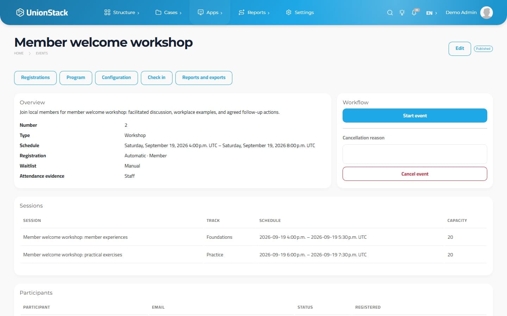Viewport: 507px width, 316px height.
Task: Open the Check in tab
Action: tap(157, 78)
